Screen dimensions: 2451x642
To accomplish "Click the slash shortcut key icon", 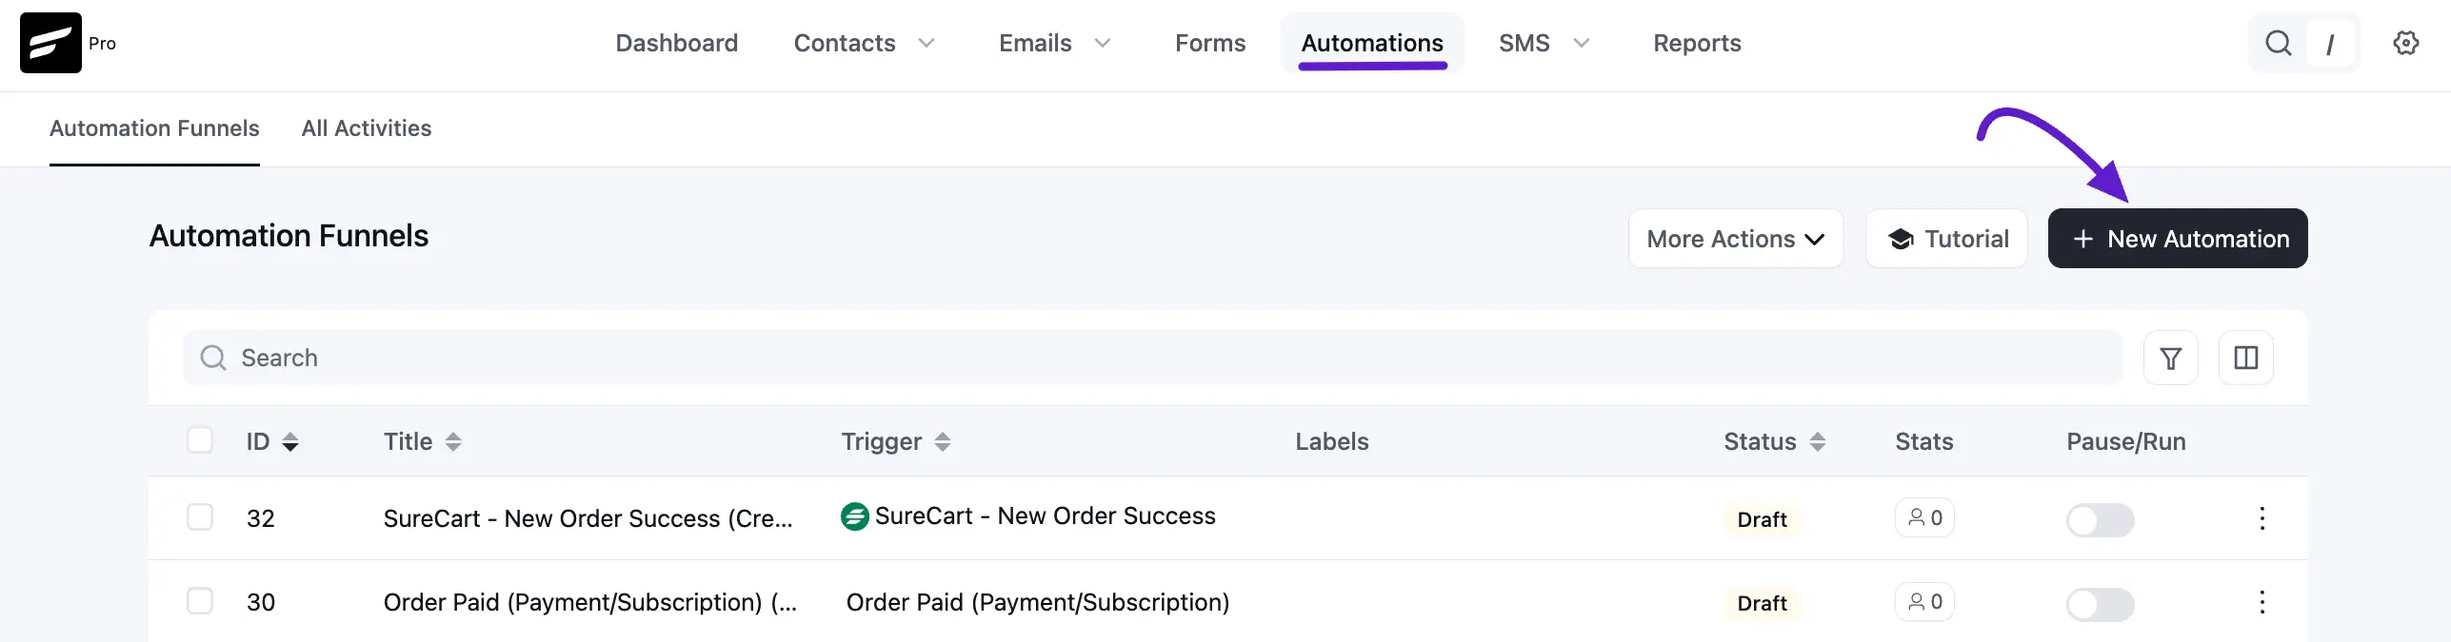I will pos(2330,44).
